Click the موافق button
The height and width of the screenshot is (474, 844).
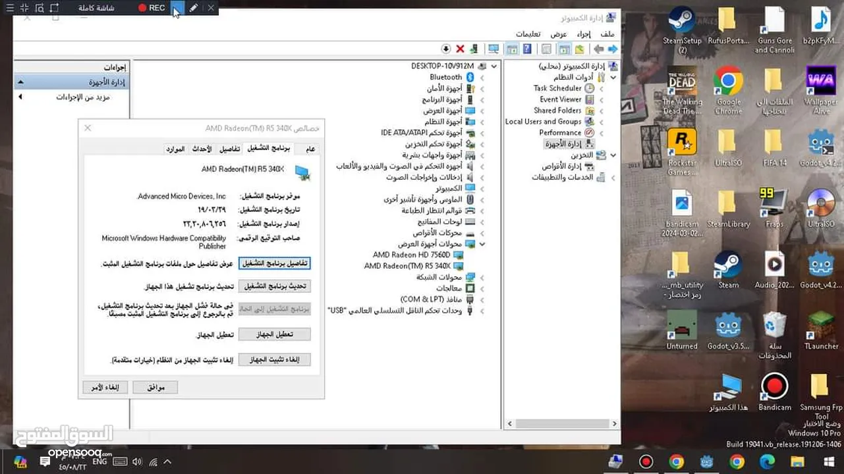click(155, 387)
